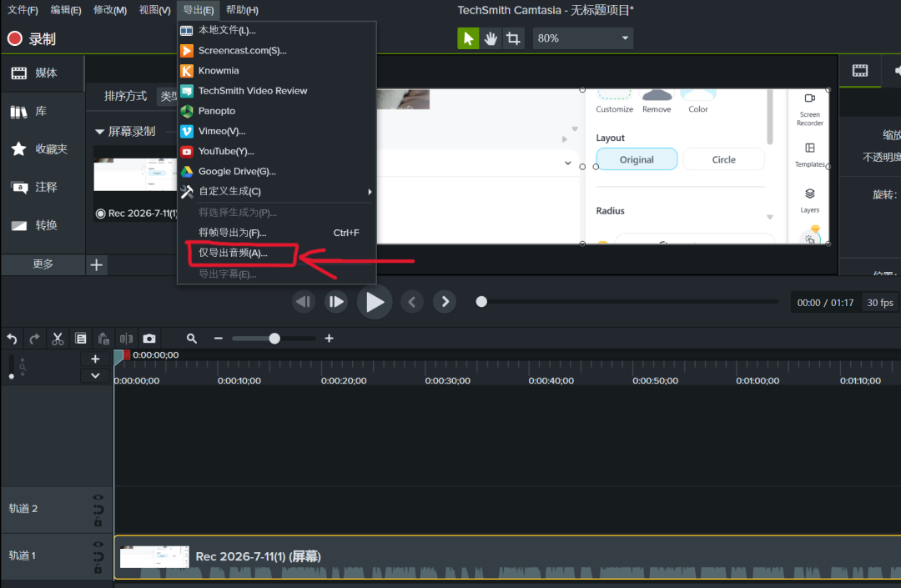Copy selection on timeline toolbar
The height and width of the screenshot is (588, 901).
coord(81,339)
